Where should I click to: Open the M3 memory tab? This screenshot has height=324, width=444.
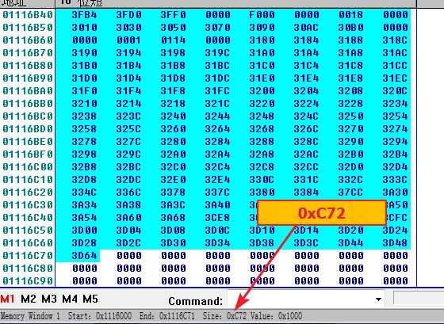click(x=49, y=299)
